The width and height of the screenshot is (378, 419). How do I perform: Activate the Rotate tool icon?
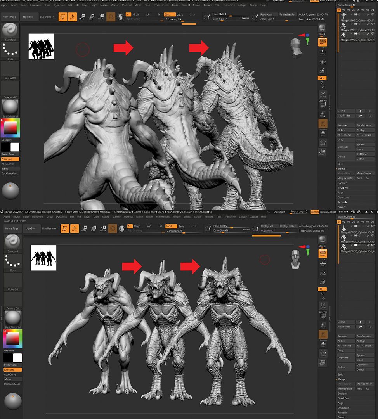(x=101, y=17)
